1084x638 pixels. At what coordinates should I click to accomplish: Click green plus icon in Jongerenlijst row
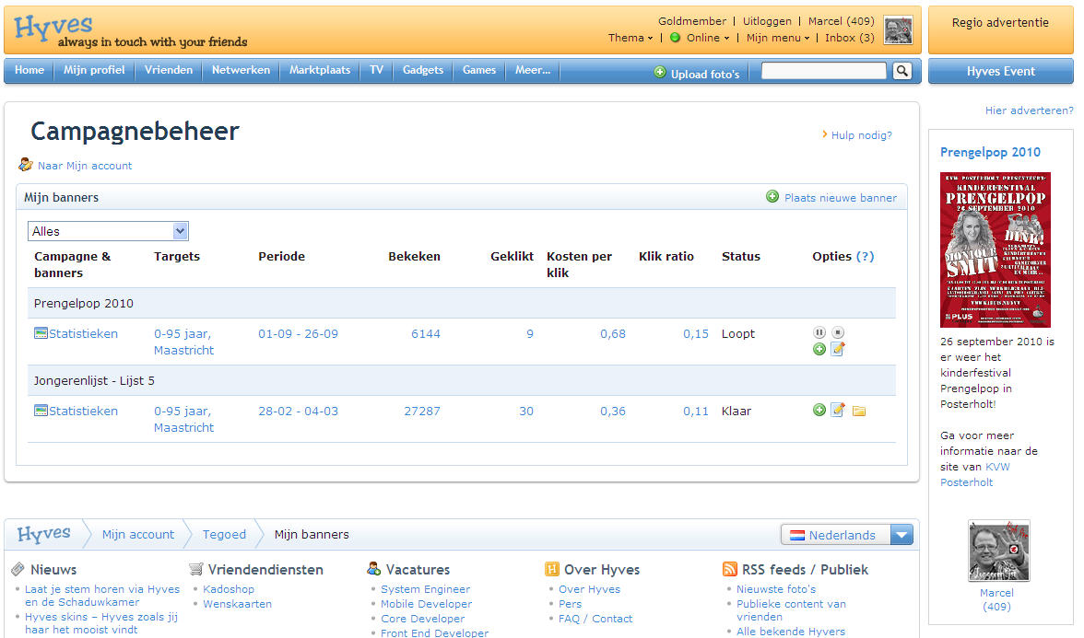point(819,410)
